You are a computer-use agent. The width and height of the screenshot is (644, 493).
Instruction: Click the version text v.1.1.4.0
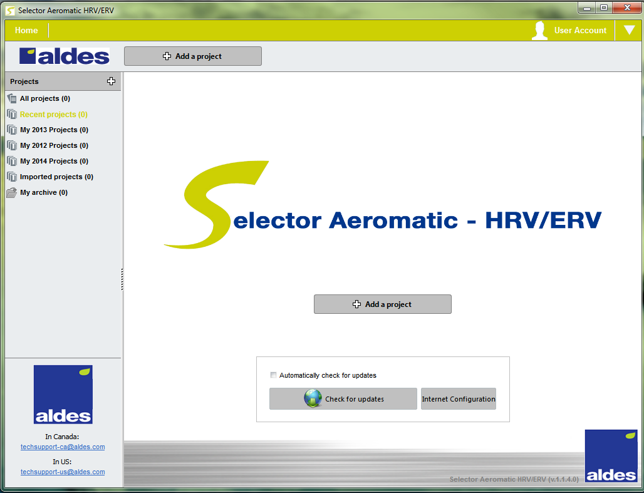coord(563,479)
